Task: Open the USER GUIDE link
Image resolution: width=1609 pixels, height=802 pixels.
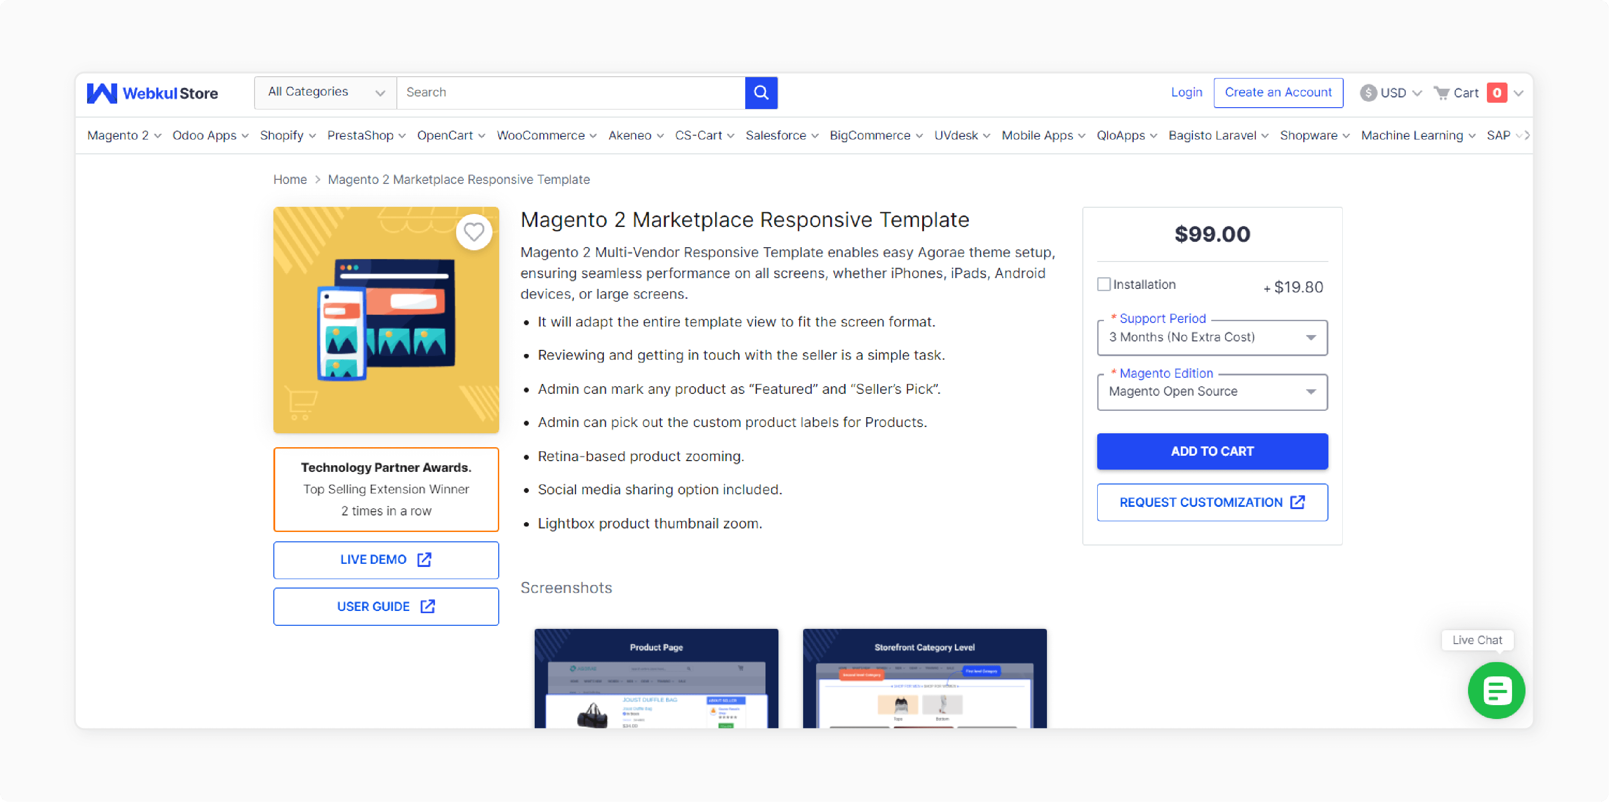Action: coord(386,606)
